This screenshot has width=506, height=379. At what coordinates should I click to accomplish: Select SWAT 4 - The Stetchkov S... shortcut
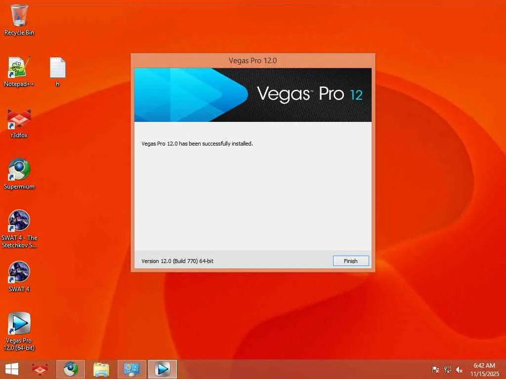click(x=19, y=229)
